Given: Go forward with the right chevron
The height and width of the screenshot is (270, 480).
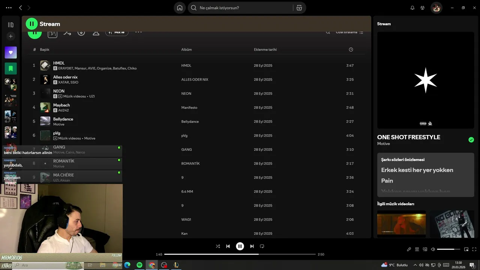Looking at the screenshot, I should click(x=29, y=7).
